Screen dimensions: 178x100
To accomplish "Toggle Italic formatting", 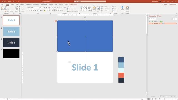I will point(30,11).
